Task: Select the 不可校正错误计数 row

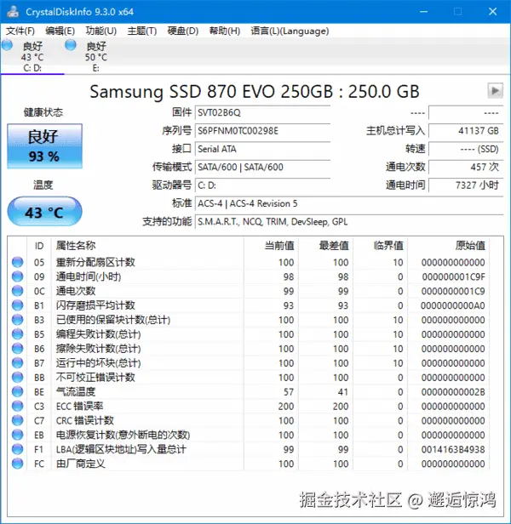Action: 250,377
